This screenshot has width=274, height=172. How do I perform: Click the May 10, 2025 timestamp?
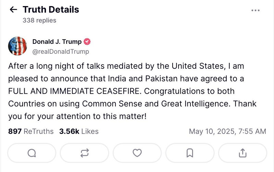point(227,131)
